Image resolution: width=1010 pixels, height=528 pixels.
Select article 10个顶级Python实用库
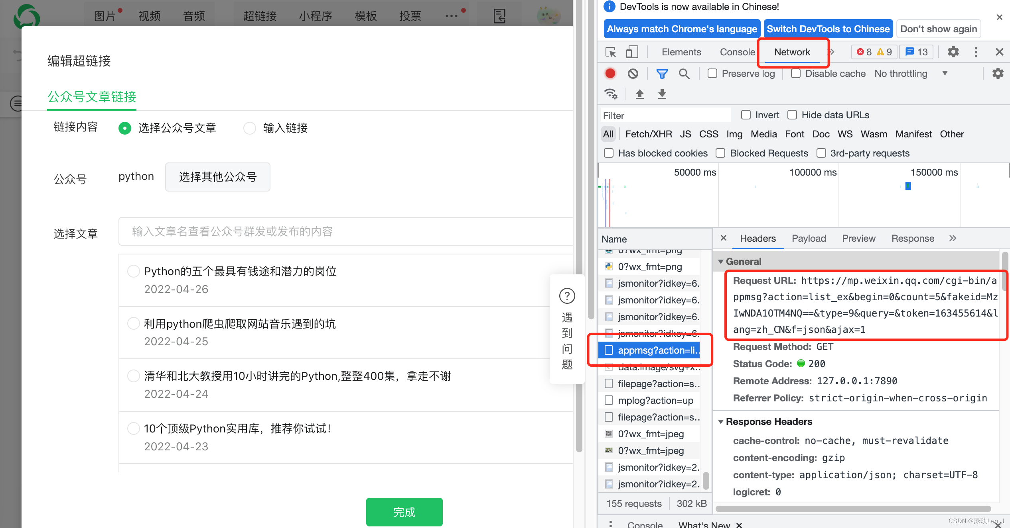pyautogui.click(x=133, y=428)
